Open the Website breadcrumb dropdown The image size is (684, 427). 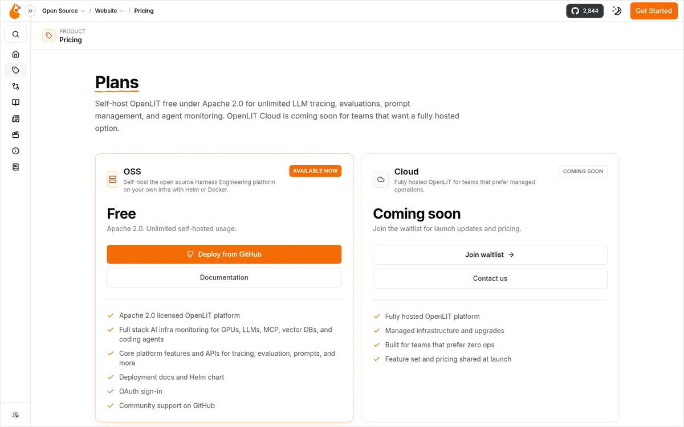(x=109, y=11)
